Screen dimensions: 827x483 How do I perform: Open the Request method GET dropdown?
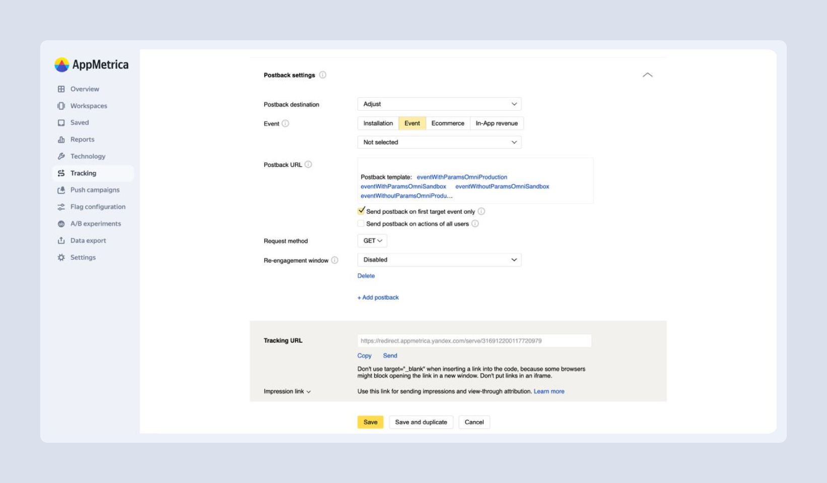(x=372, y=241)
